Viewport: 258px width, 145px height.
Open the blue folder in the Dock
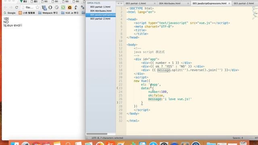tap(211, 144)
